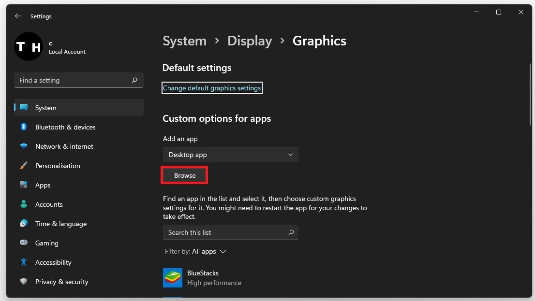Open Change default graphics settings link
The image size is (535, 301).
click(212, 88)
